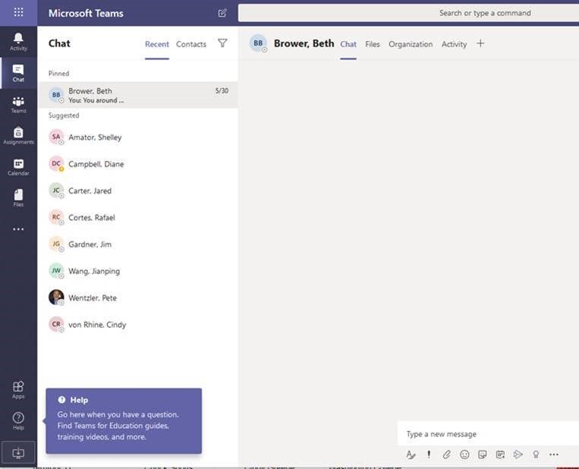
Task: Open the Files tab for Beth Brower
Action: tap(372, 44)
